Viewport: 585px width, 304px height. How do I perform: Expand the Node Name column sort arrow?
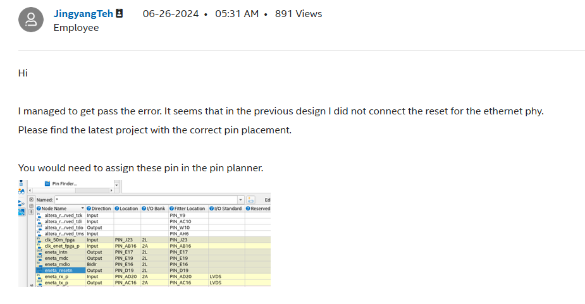(81, 209)
